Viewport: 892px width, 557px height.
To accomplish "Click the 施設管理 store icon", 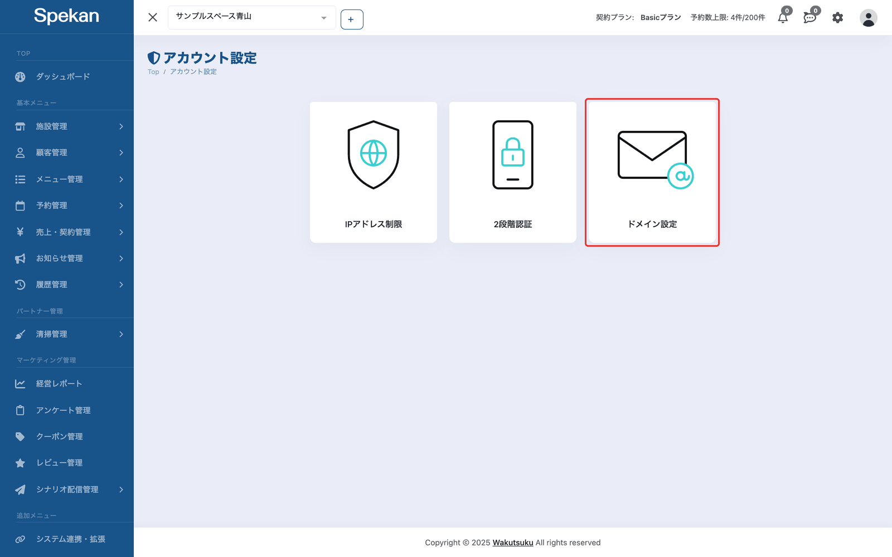I will [x=20, y=126].
